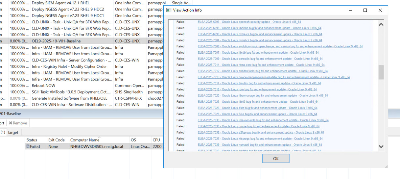Open the ELBA-2025-7026 zstd update link
Viewport: 400px width, 179px height.
tap(257, 108)
